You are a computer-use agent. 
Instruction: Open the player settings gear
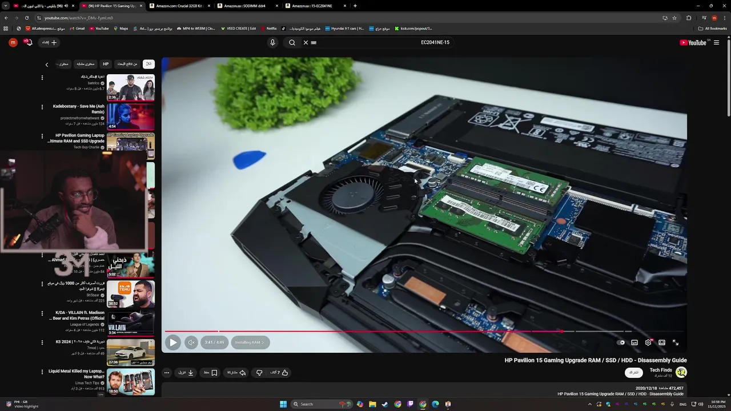tap(648, 342)
